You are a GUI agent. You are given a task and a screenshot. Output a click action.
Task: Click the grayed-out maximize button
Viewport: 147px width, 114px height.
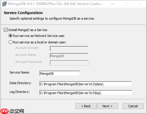(x=126, y=4)
